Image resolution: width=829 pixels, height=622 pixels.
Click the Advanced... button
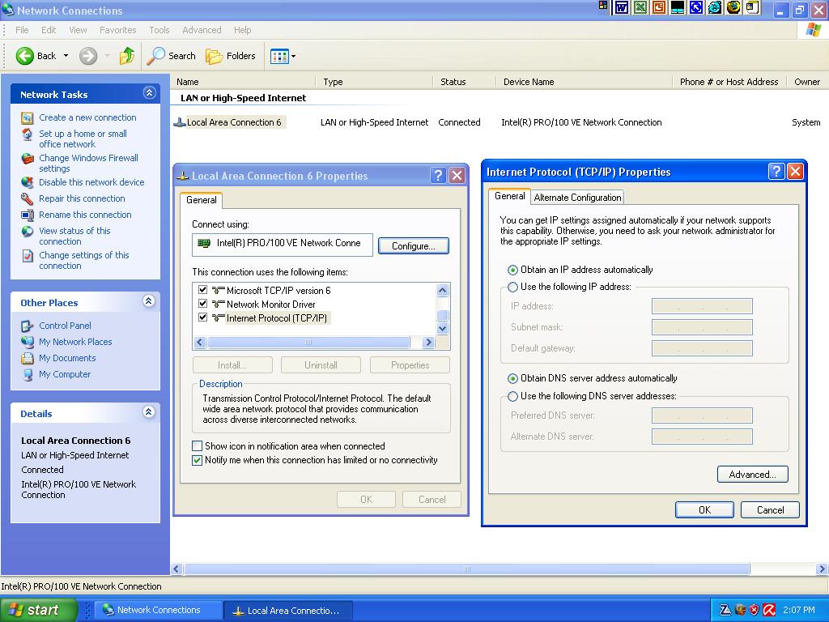coord(752,475)
